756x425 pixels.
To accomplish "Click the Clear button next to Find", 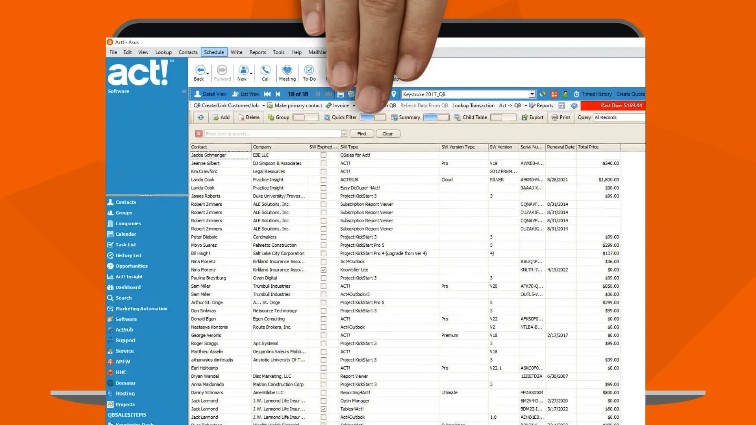I will 388,134.
